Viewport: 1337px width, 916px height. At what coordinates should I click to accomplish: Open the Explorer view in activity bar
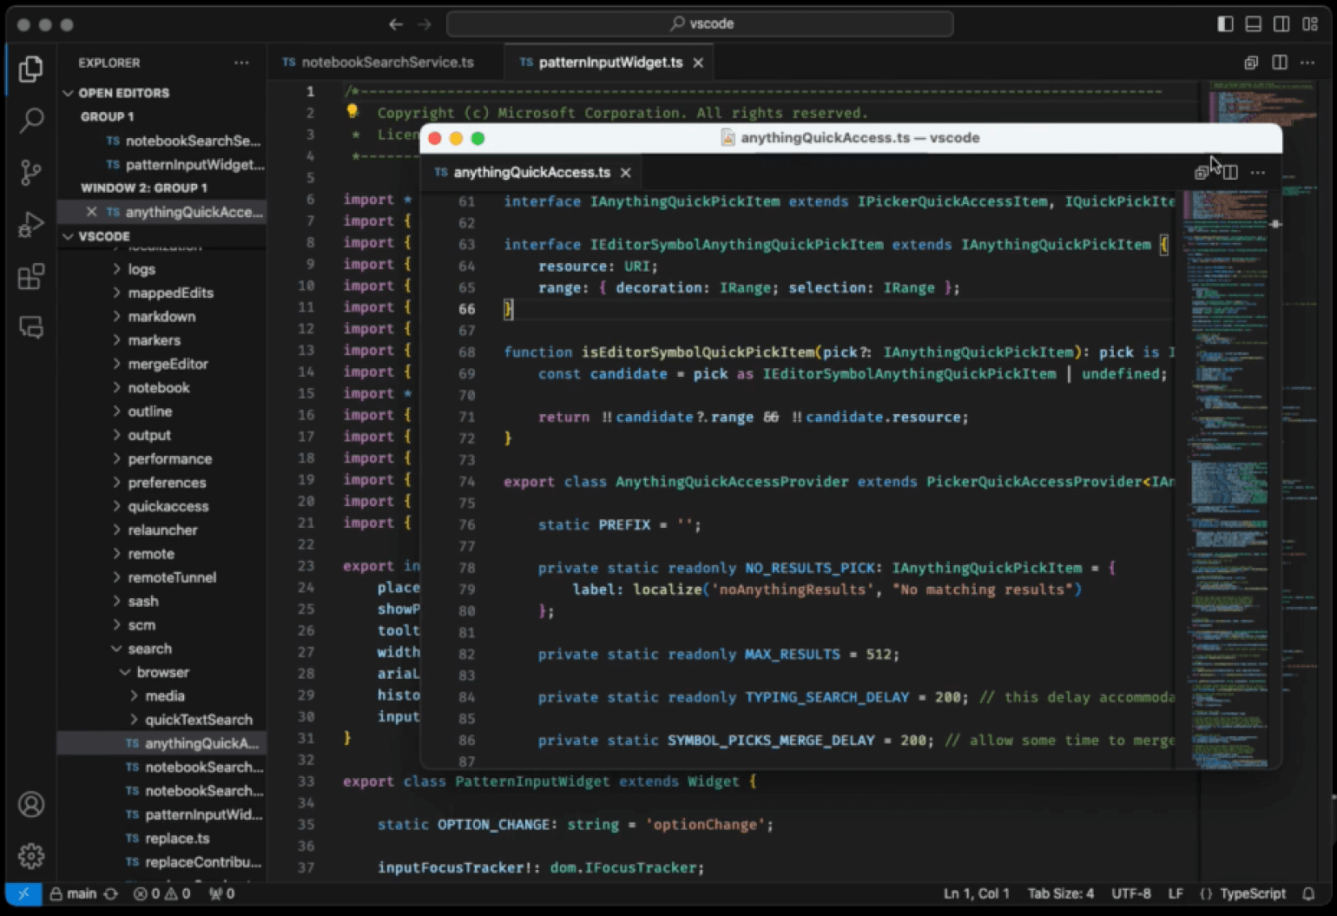31,69
